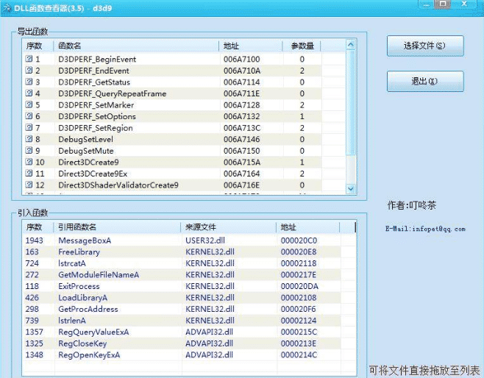The height and width of the screenshot is (378, 484).
Task: Select DebugSetLevel function name
Action: 85,139
